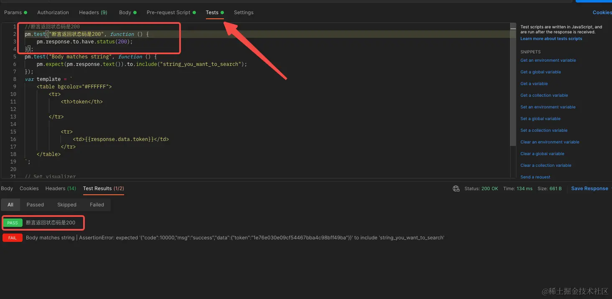Select the request Body tab
The image size is (612, 299).
(127, 13)
